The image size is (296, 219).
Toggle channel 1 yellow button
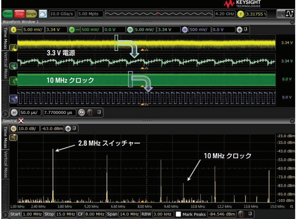(13, 30)
